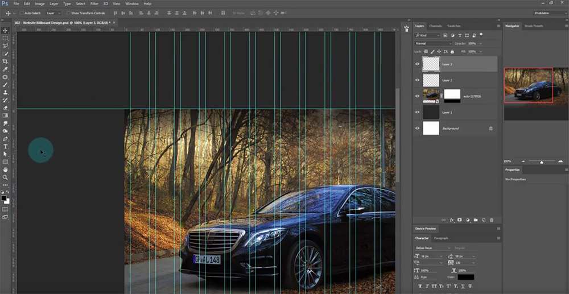Create a new group with folder icon
This screenshot has height=294, width=569.
point(475,220)
